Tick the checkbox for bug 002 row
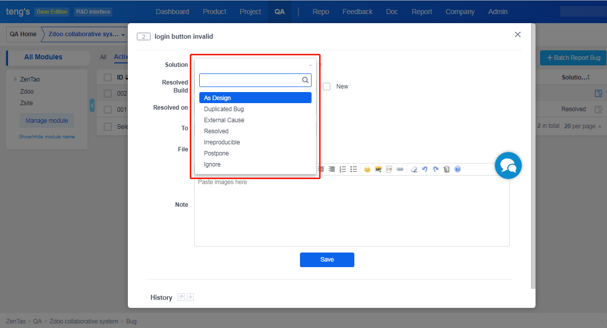Screen dimensions: 607x328 (x=108, y=94)
